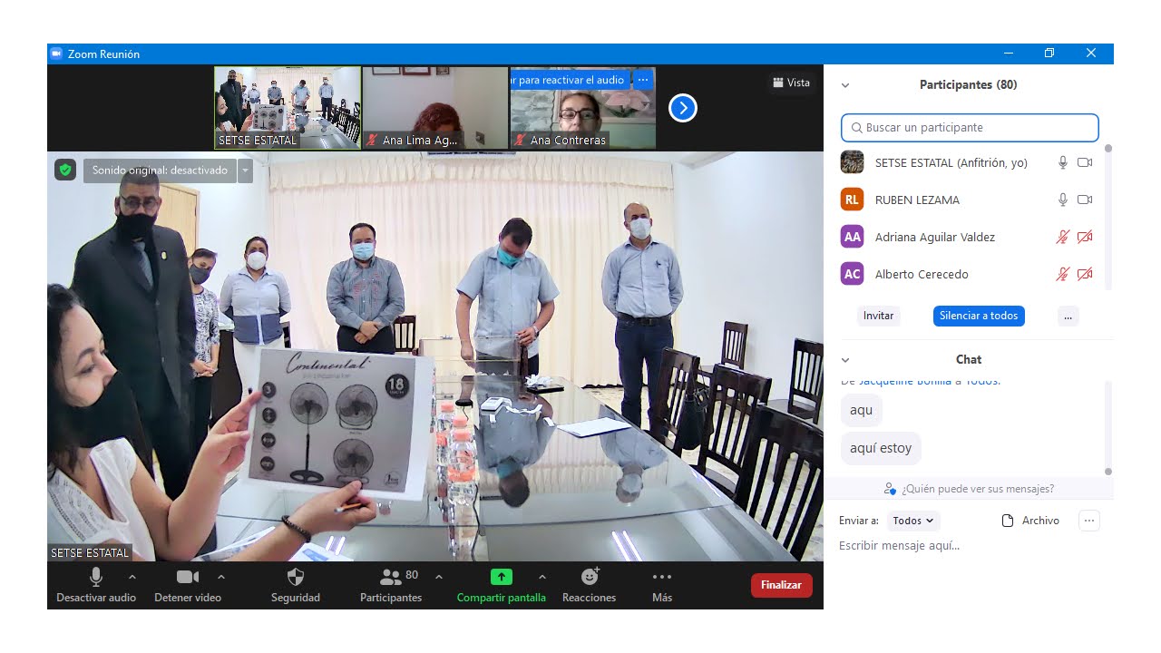The image size is (1161, 653).
Task: Go to next page of video thumbnails
Action: (683, 108)
